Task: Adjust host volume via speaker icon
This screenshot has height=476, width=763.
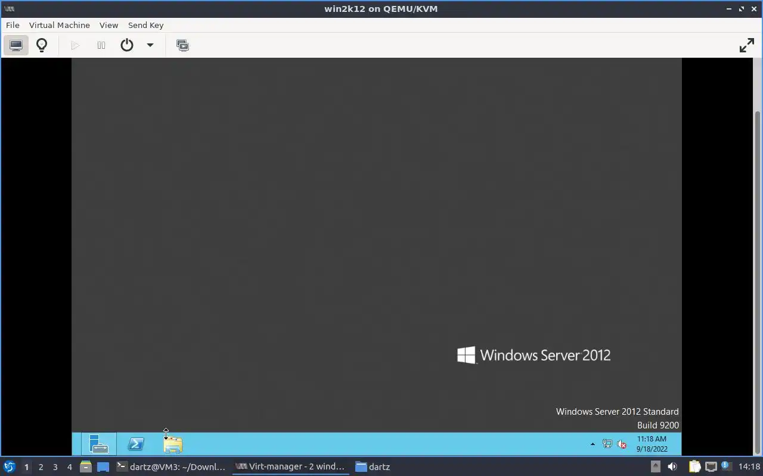Action: (672, 466)
